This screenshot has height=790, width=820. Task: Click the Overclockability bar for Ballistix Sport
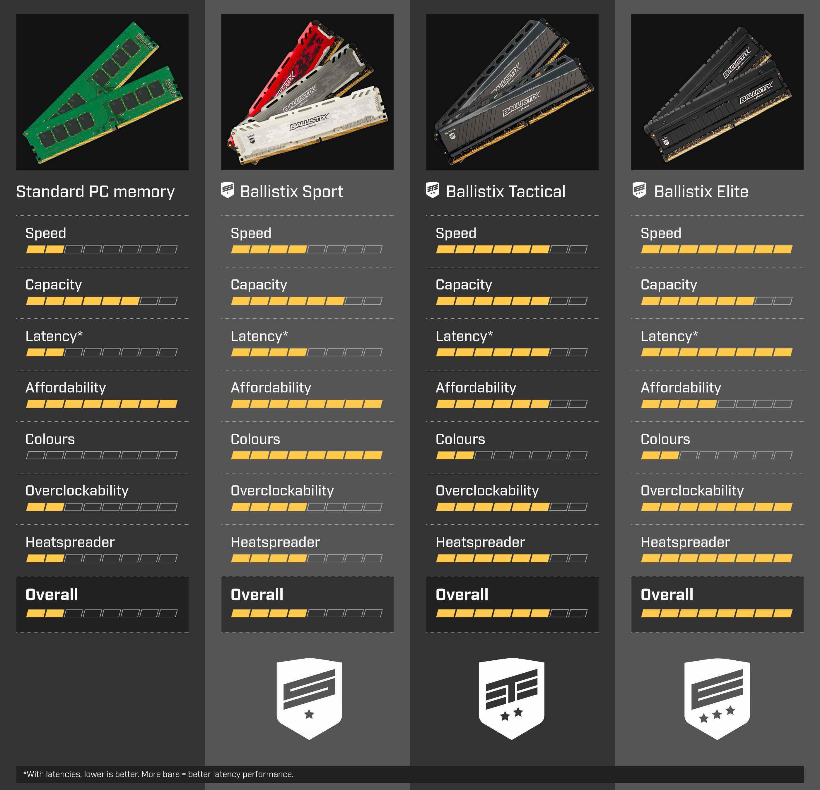pos(307,507)
